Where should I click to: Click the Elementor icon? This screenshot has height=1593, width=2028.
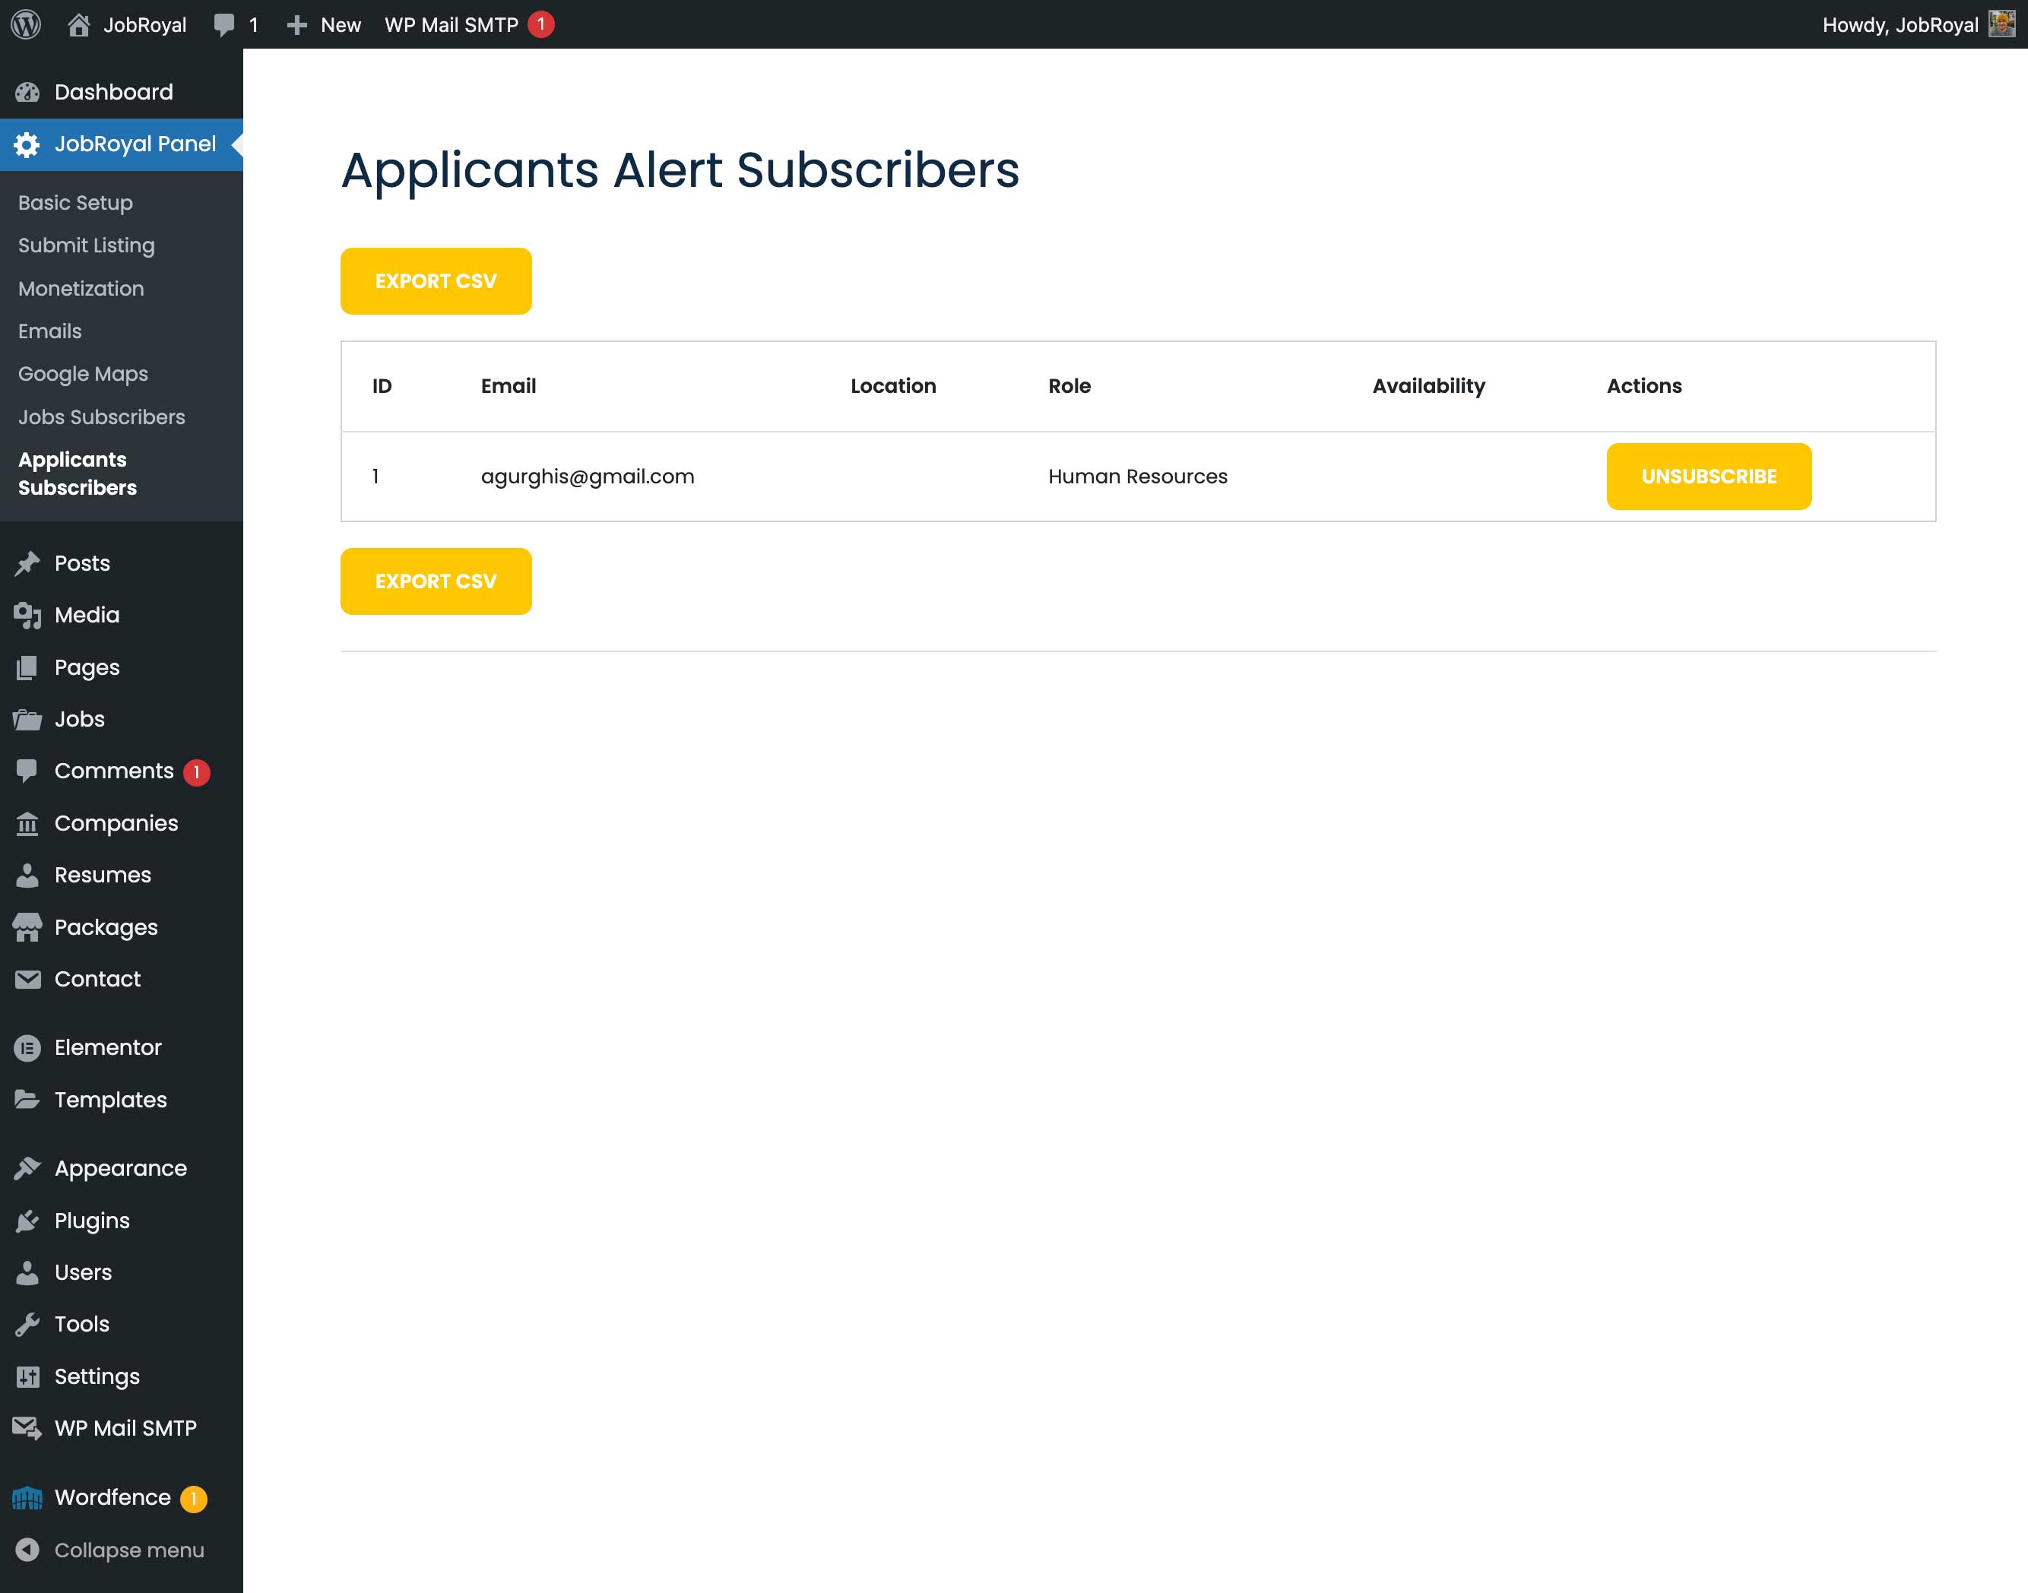click(x=27, y=1048)
